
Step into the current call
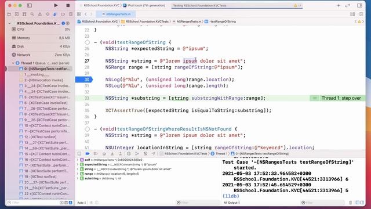click(x=112, y=153)
